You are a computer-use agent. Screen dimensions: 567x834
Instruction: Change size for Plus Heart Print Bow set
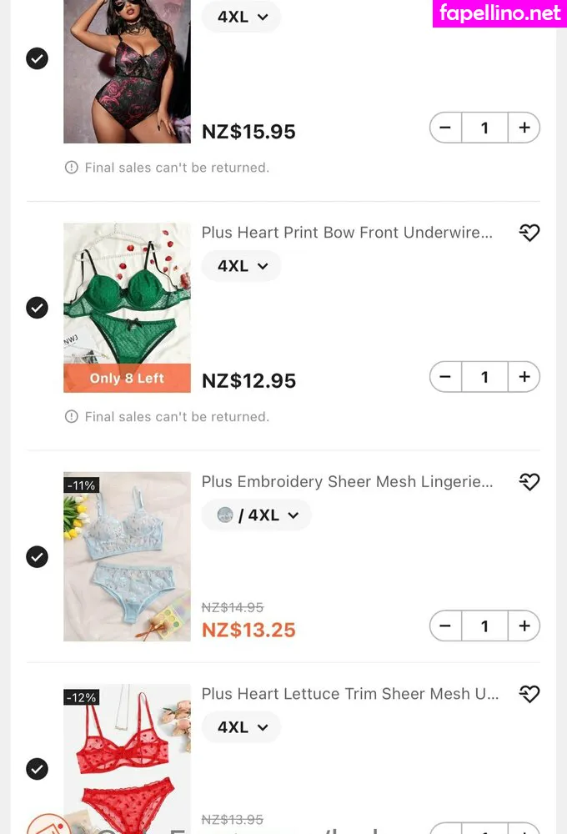click(x=242, y=266)
